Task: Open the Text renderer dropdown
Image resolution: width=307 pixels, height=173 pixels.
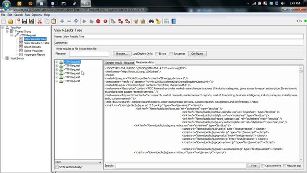Action: pos(78,162)
